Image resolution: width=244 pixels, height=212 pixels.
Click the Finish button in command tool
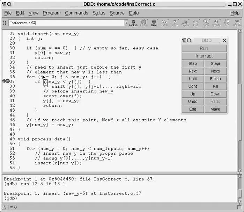215,79
